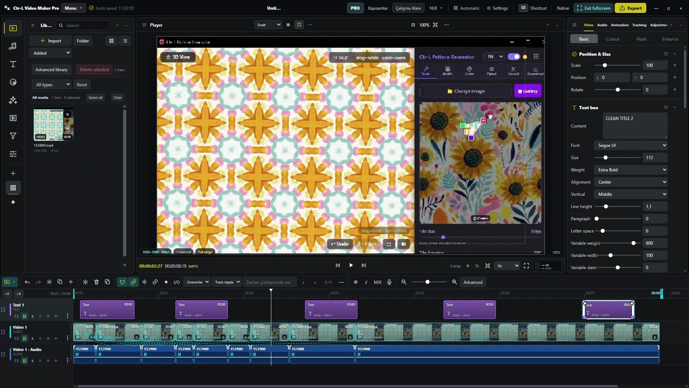Click the microphone voice record icon
Viewport: 689px width, 388px height.
pyautogui.click(x=389, y=282)
